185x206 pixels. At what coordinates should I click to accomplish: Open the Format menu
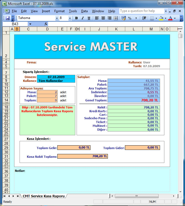coord(59,11)
